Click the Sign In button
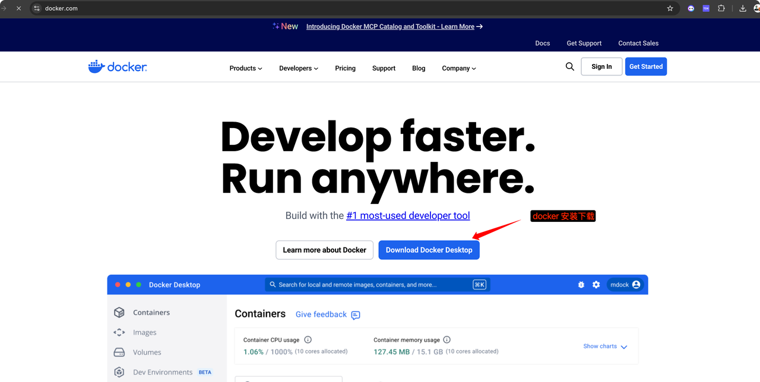760x382 pixels. (601, 66)
